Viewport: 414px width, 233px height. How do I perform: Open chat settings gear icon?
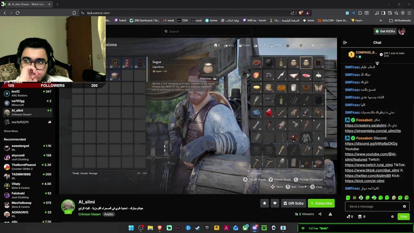click(x=392, y=216)
